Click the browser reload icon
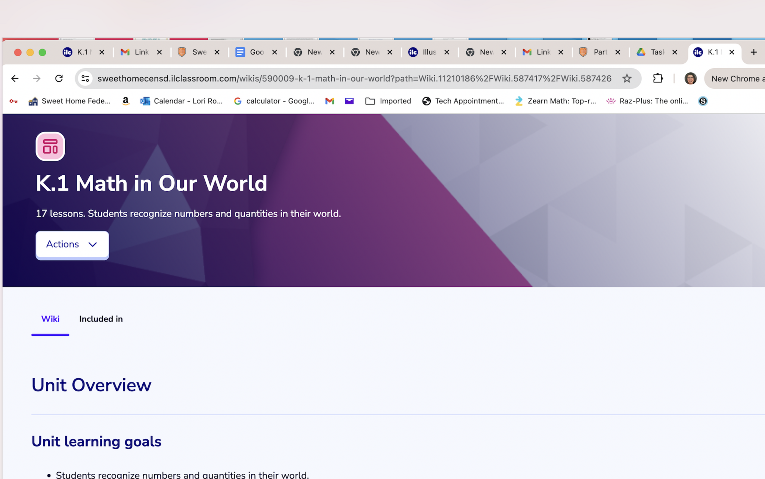765x479 pixels. 59,78
